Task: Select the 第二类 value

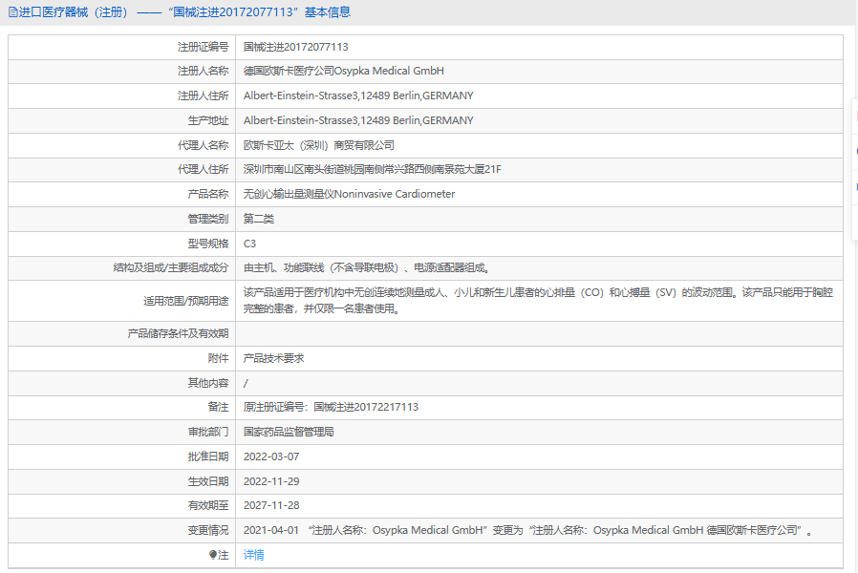Action: (259, 220)
